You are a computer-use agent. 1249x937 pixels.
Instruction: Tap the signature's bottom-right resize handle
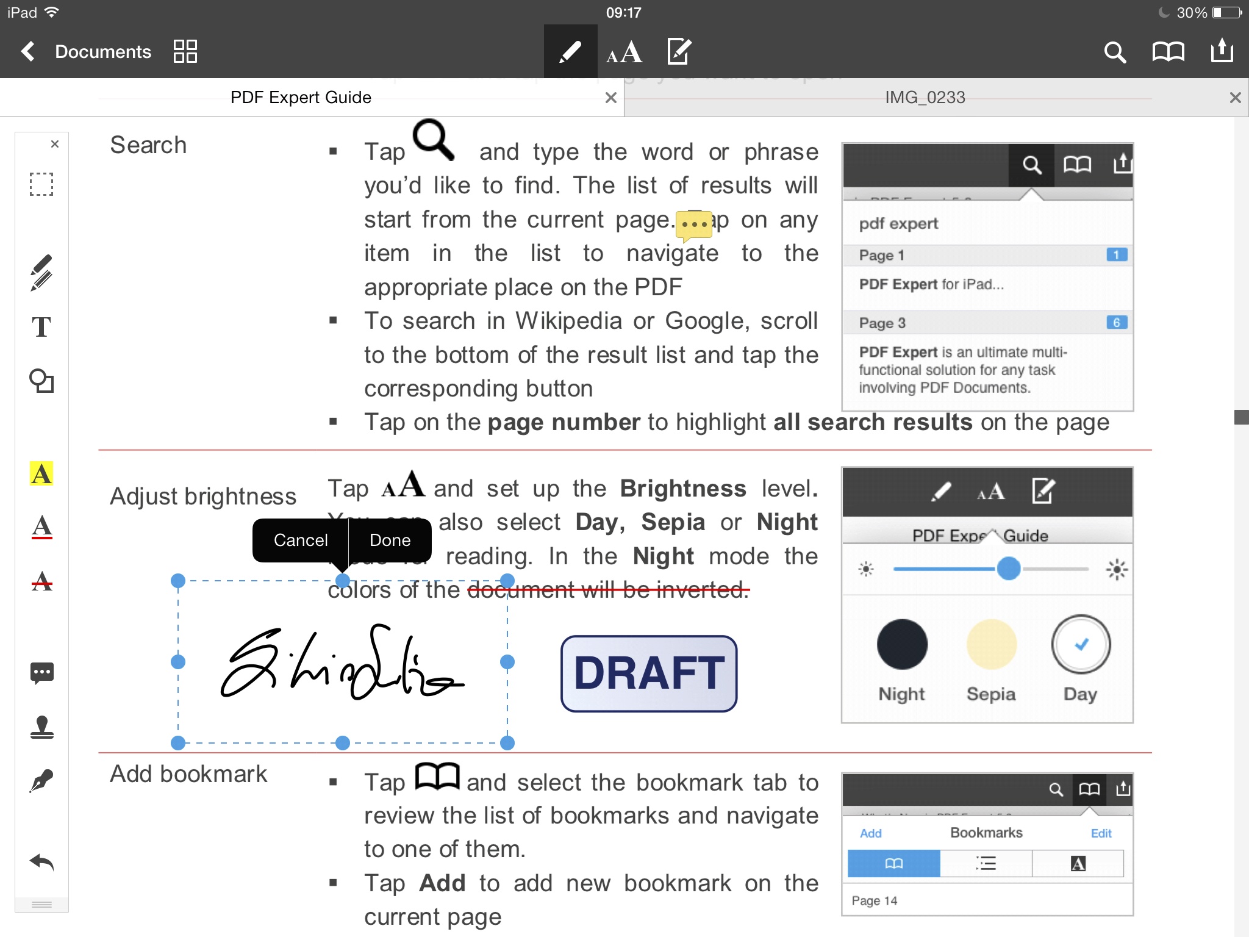point(507,743)
